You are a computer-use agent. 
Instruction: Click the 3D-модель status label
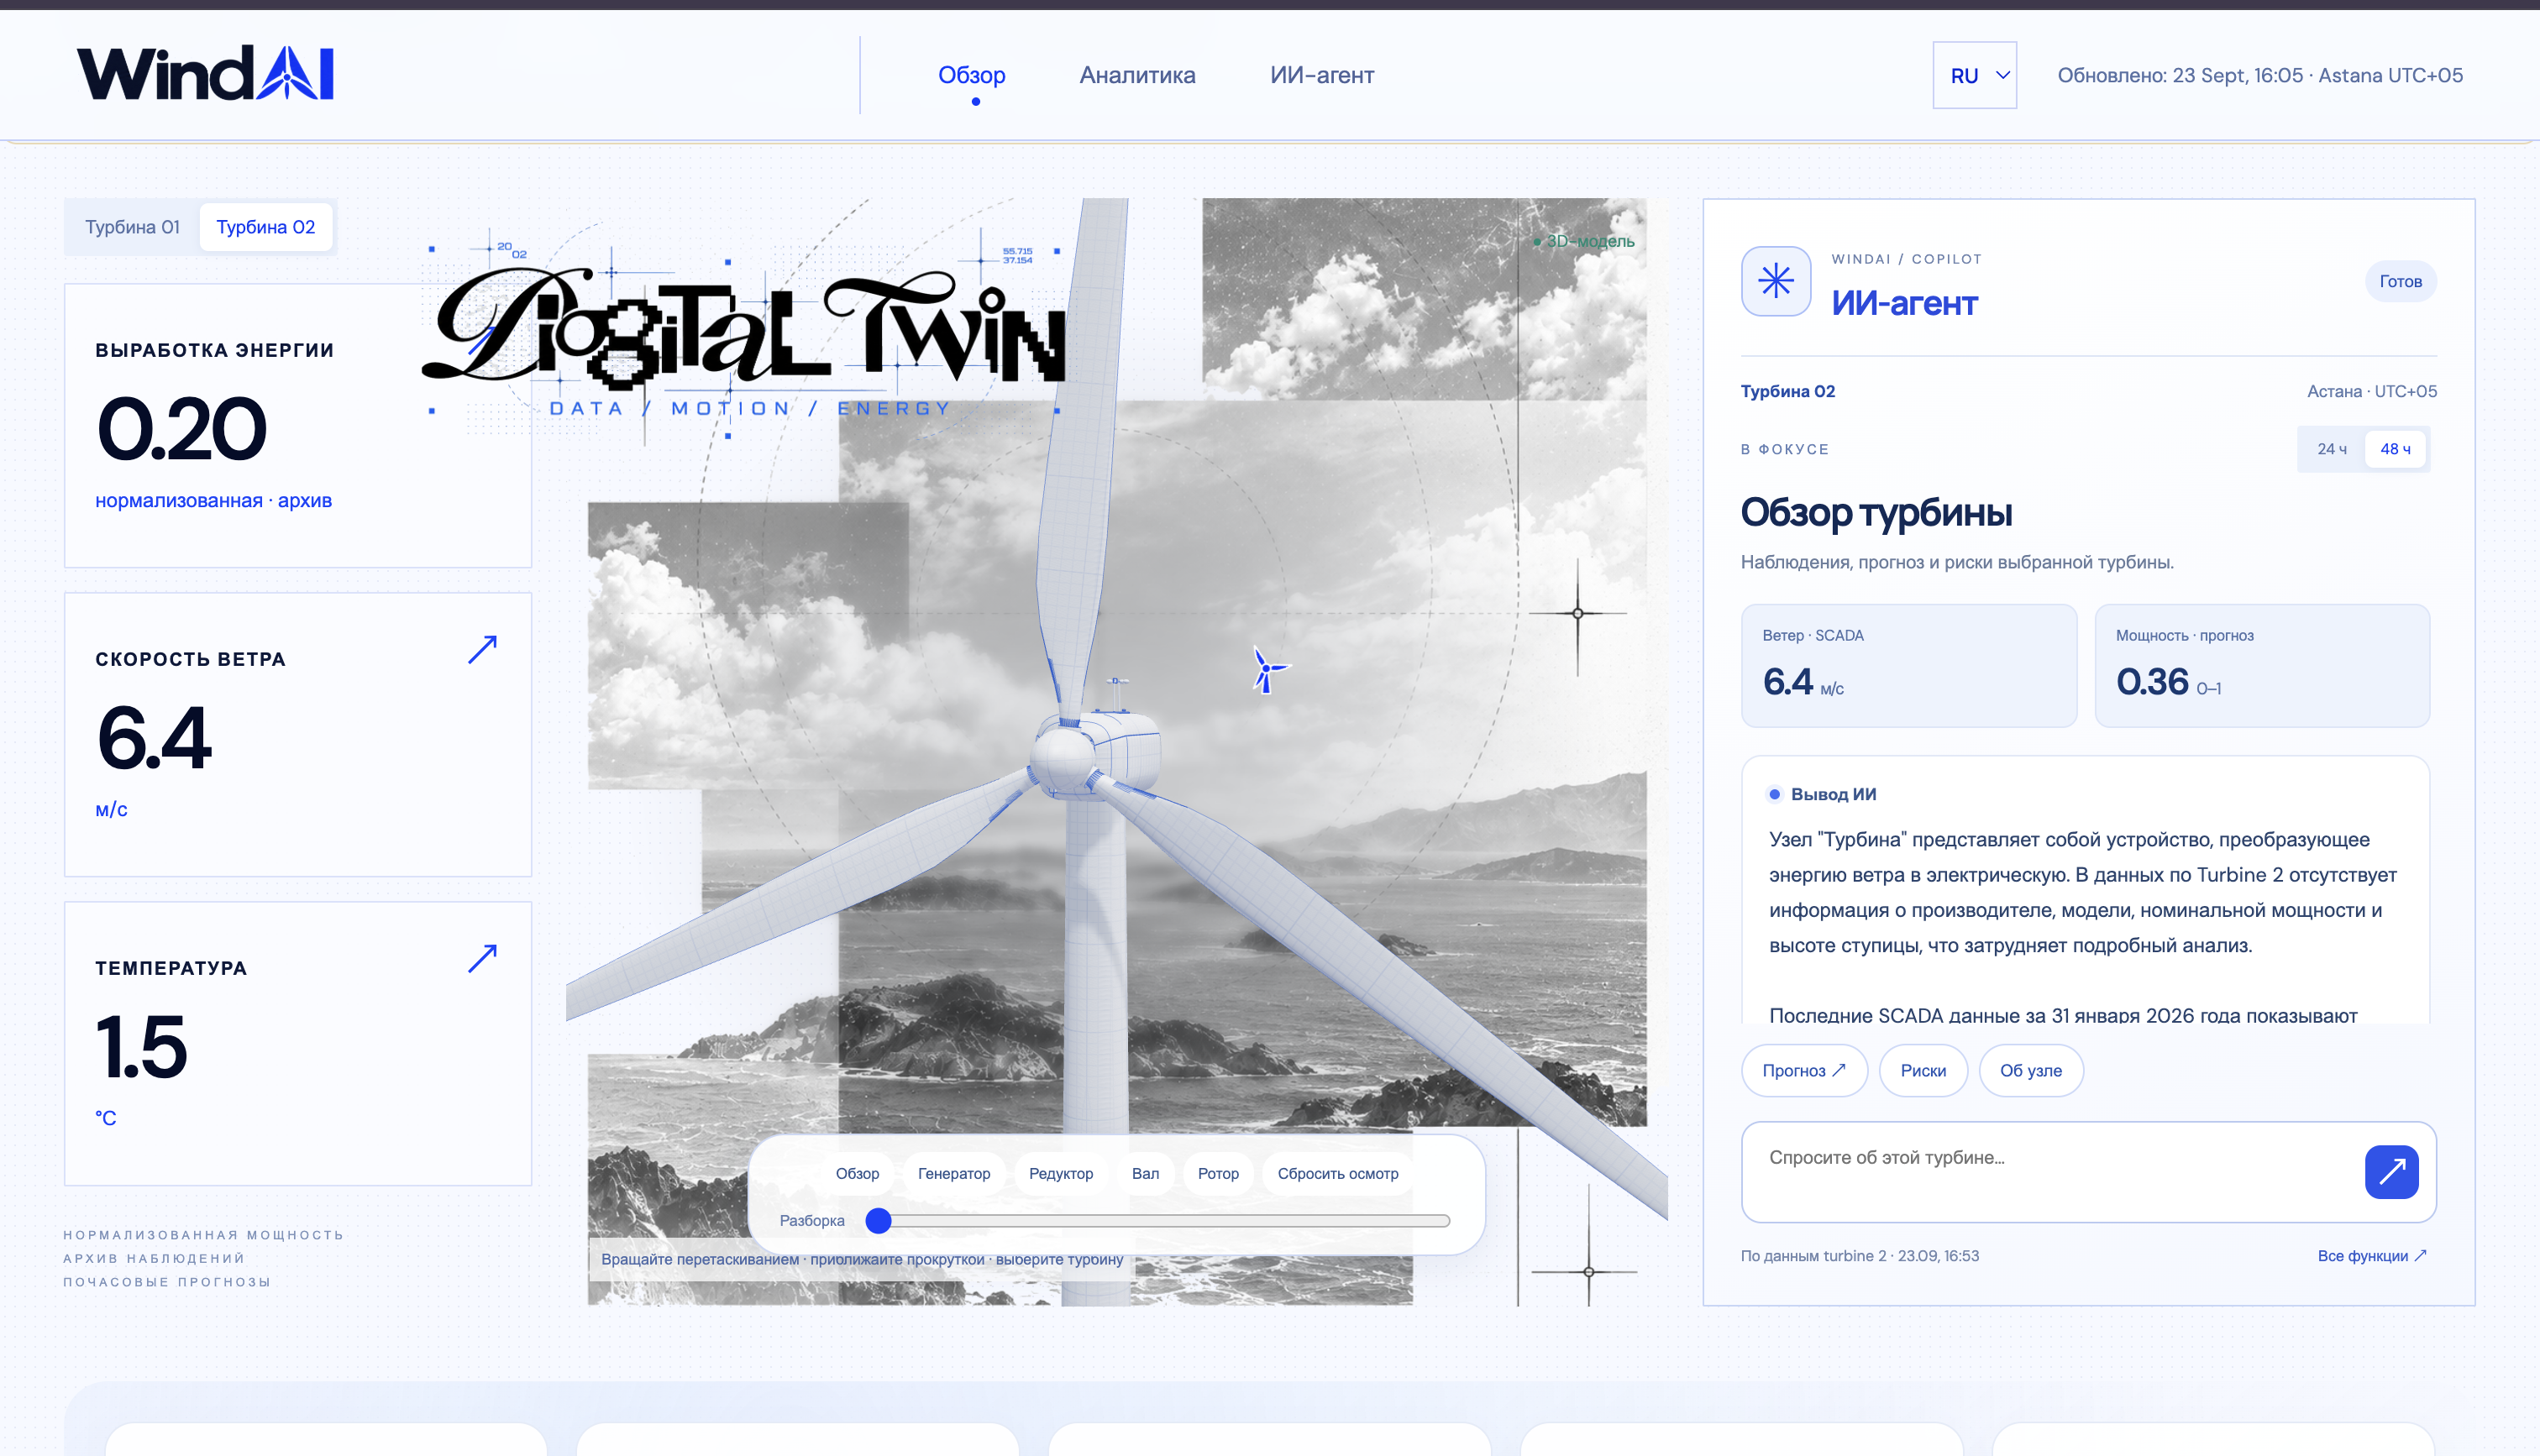point(1584,241)
